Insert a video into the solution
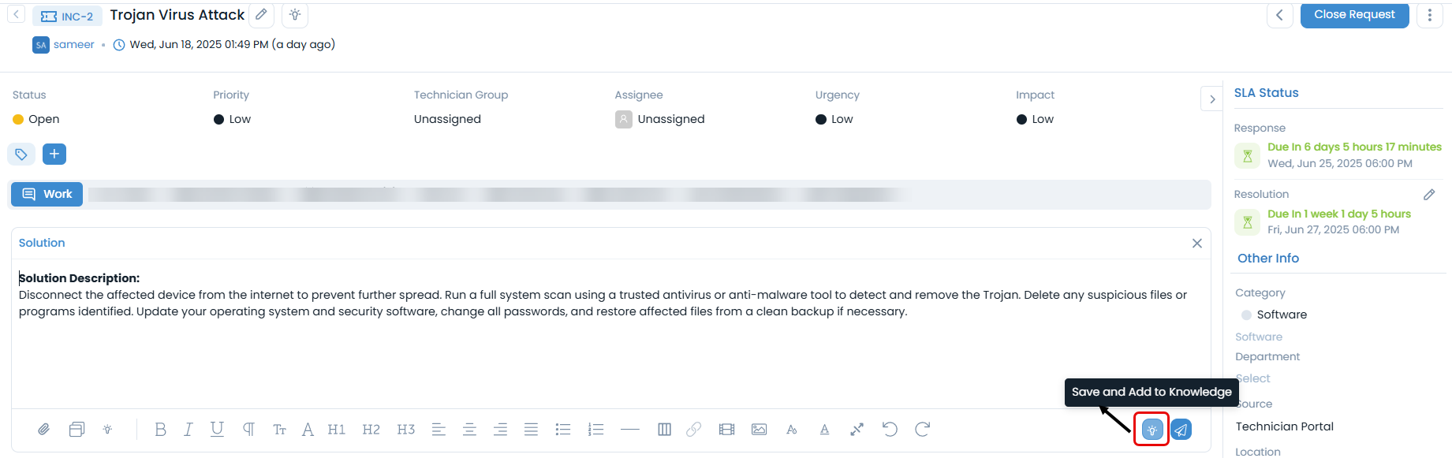 tap(726, 430)
